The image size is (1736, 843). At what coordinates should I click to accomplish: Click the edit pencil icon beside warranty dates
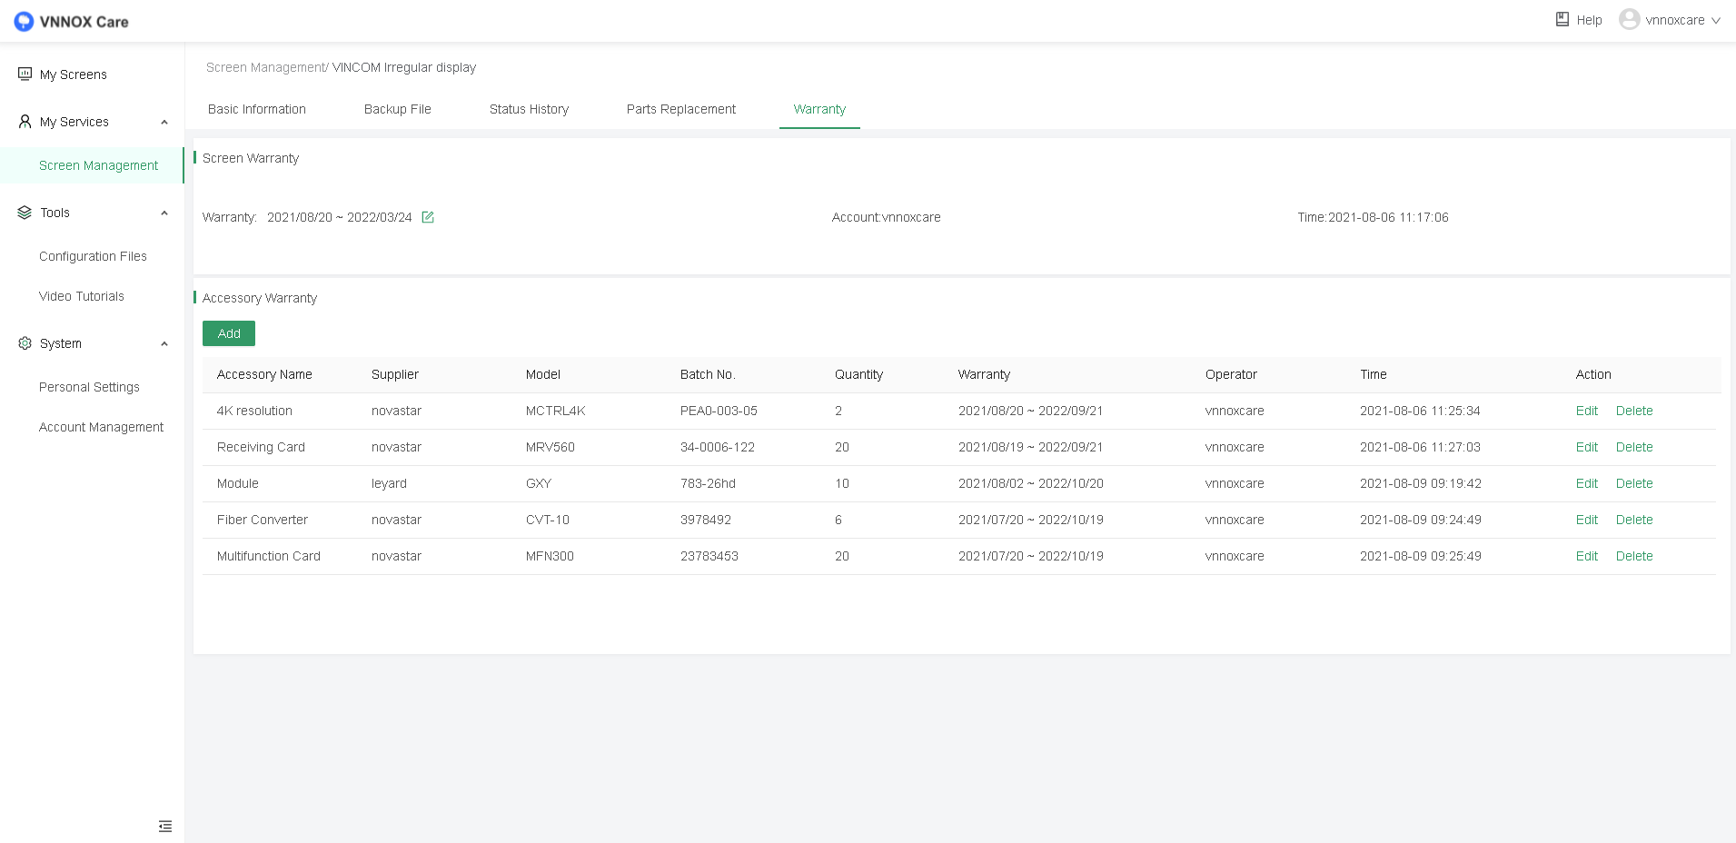point(428,217)
